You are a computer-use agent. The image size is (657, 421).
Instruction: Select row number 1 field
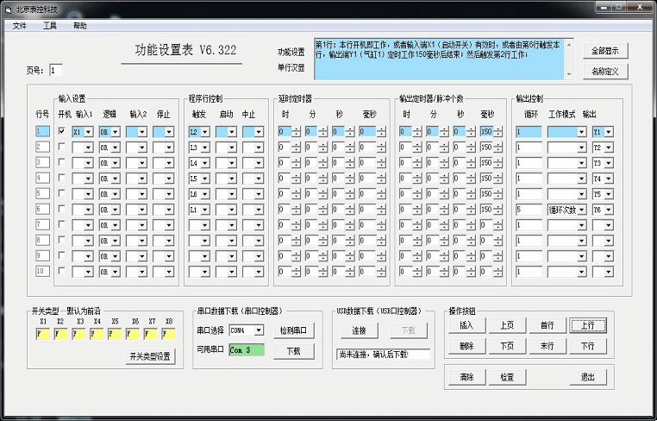click(42, 132)
